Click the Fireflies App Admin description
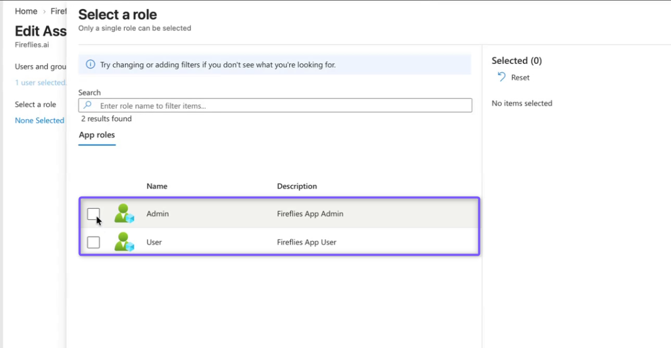The width and height of the screenshot is (671, 348). [310, 214]
